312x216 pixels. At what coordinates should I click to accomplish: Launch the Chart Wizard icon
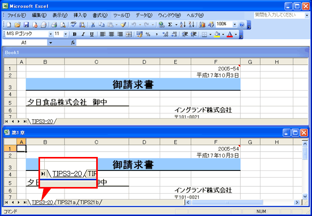pyautogui.click(x=202, y=24)
